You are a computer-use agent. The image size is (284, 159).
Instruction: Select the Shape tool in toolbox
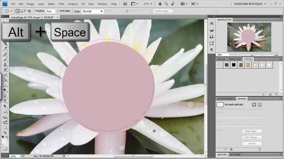pos(5,111)
